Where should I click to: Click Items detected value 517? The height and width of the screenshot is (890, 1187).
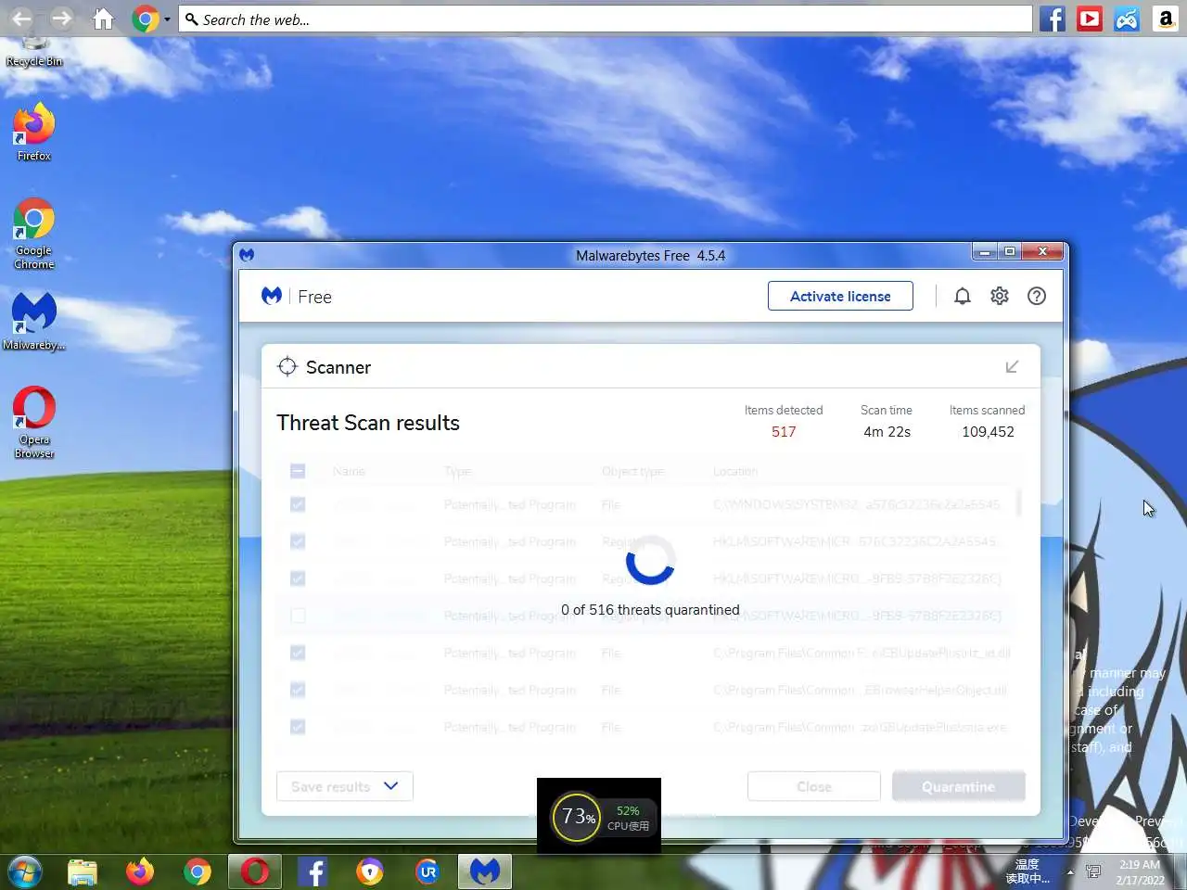784,431
